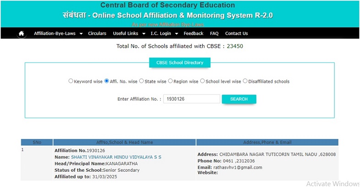Click the CBSE School Directory tab label
The height and width of the screenshot is (190, 360).
pyautogui.click(x=180, y=63)
